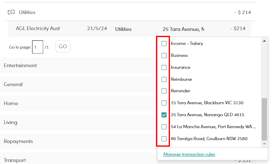
Task: Open Manage transaction rules link
Action: 189,154
